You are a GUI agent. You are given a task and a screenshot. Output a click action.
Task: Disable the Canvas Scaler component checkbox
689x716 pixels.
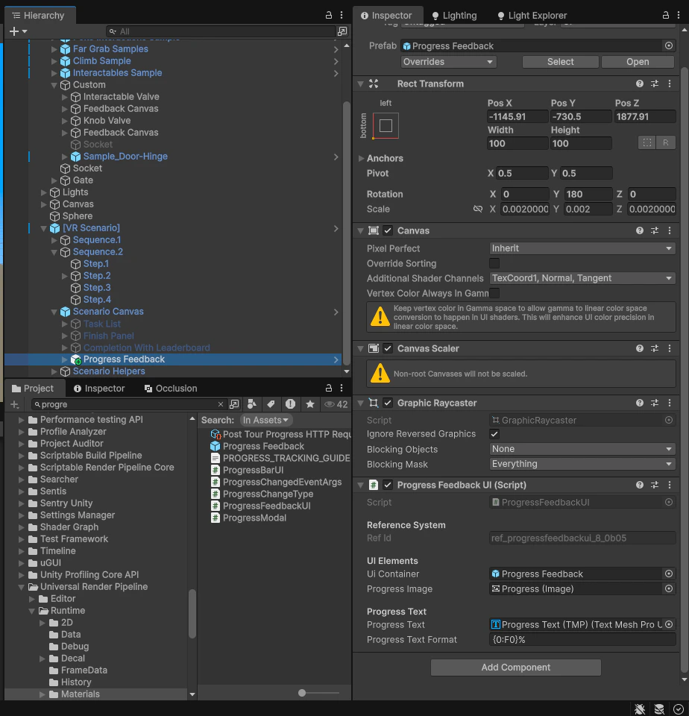pyautogui.click(x=388, y=348)
